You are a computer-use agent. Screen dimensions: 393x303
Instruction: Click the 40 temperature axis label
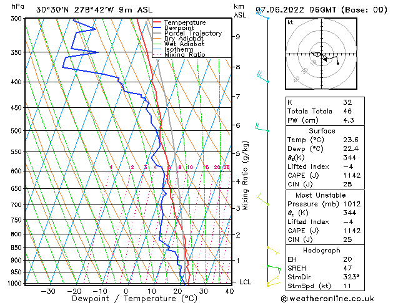tap(229, 291)
